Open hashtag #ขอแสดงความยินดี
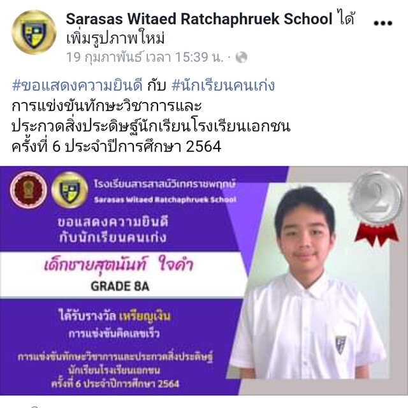This screenshot has width=408, height=408. [x=77, y=85]
